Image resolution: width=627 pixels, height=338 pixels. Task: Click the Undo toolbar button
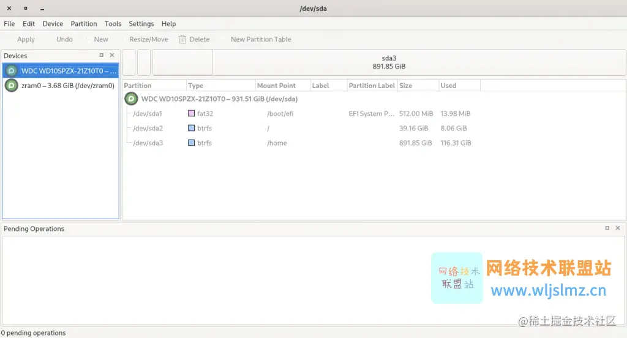[x=64, y=39]
